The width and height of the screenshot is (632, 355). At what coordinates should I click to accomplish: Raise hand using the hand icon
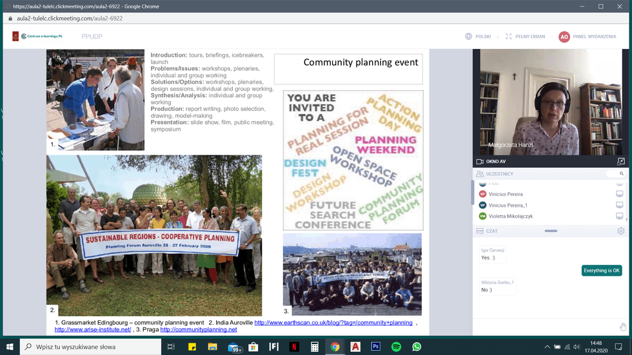pyautogui.click(x=623, y=327)
